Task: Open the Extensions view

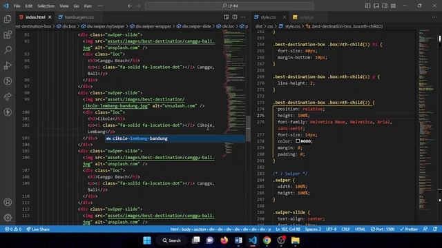Action: click(x=8, y=34)
